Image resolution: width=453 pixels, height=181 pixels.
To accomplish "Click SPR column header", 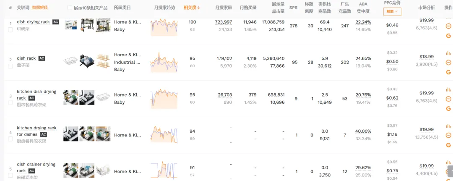I will 293,8.
